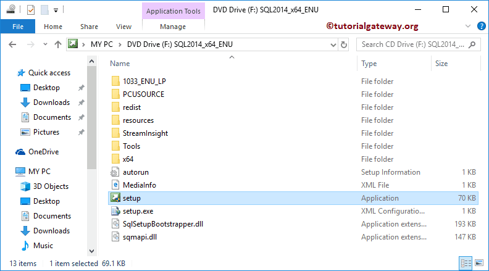Open Help with the question mark icon
The image size is (489, 271).
[x=481, y=26]
